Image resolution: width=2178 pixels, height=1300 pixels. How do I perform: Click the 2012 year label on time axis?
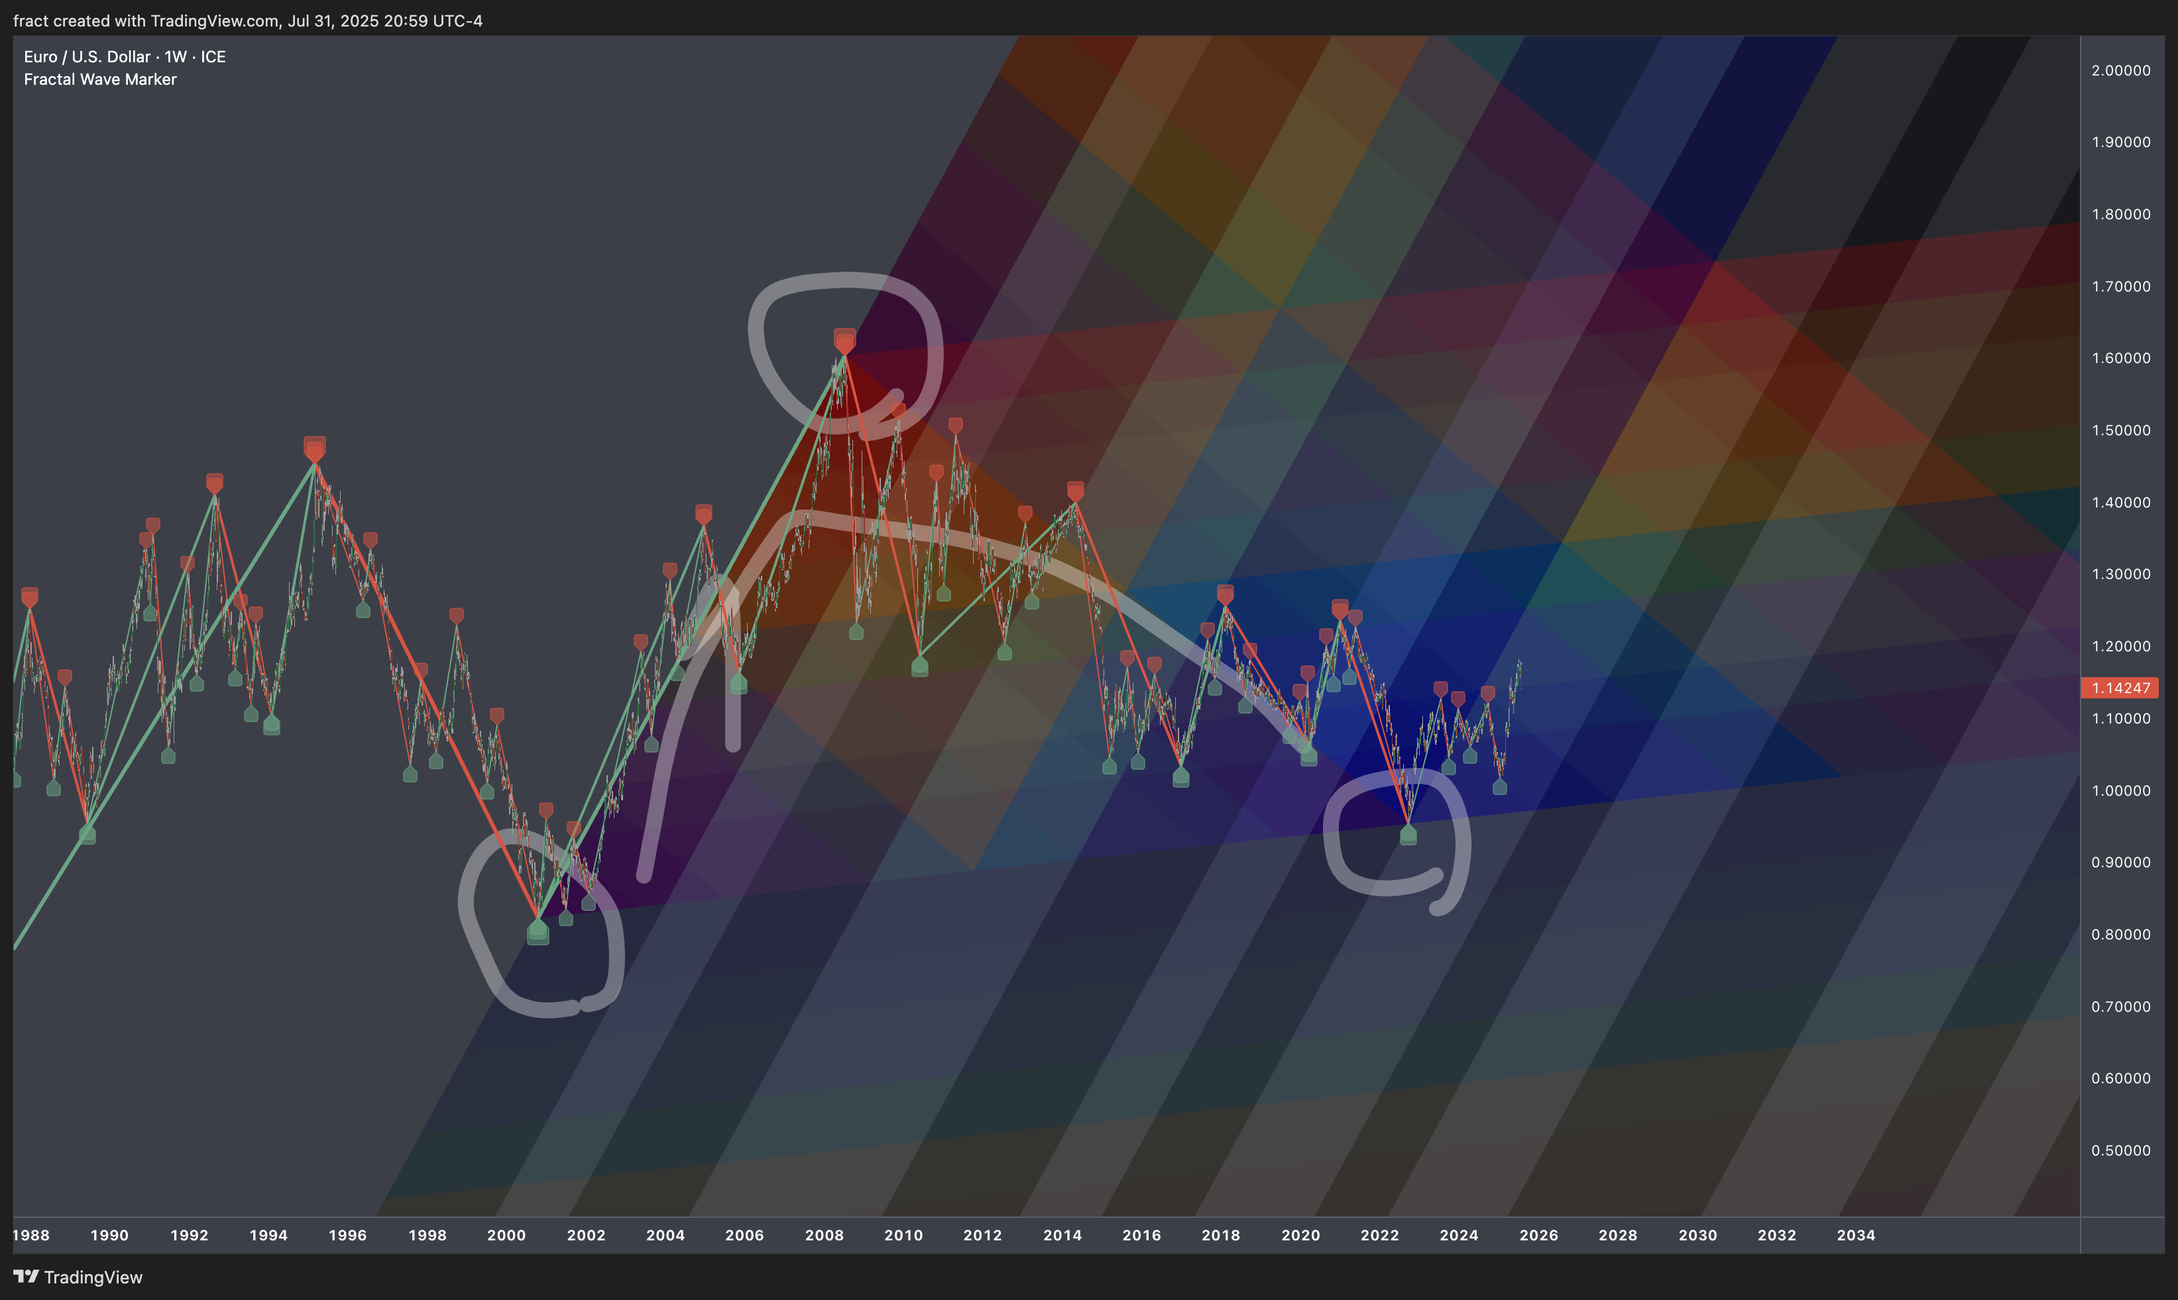[x=983, y=1235]
